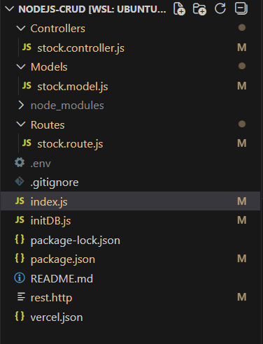
Task: Click the Models folder name
Action: [49, 67]
